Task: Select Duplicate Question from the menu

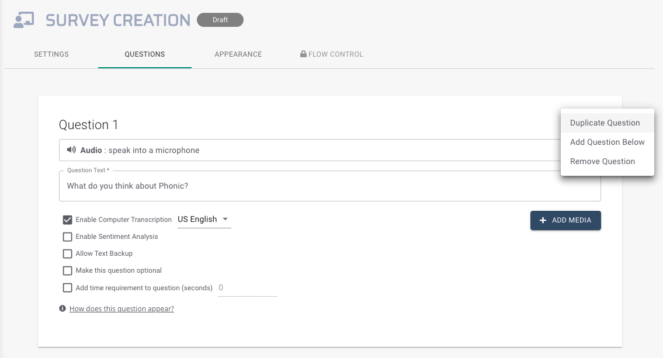Action: pyautogui.click(x=604, y=123)
